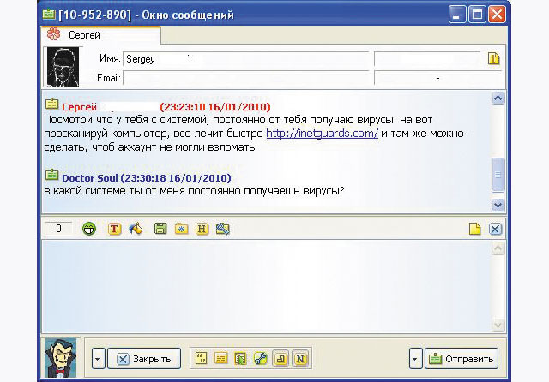Open contact info yellow icon beside name
Screen dimensions: 549x382
tap(493, 59)
